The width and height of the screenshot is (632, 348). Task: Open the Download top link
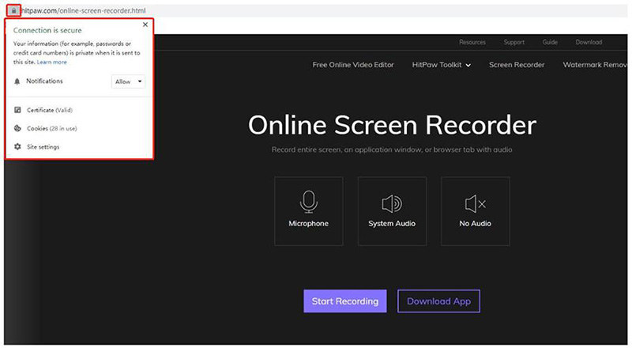pos(589,42)
